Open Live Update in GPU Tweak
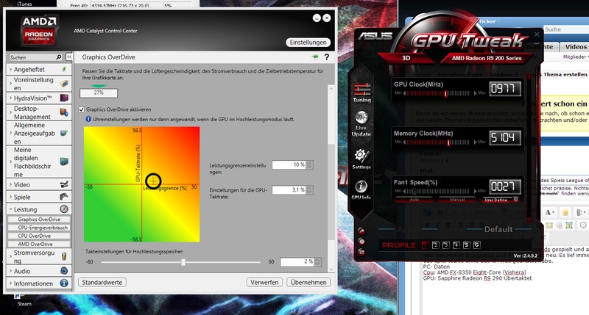This screenshot has width=589, height=315. 361,124
